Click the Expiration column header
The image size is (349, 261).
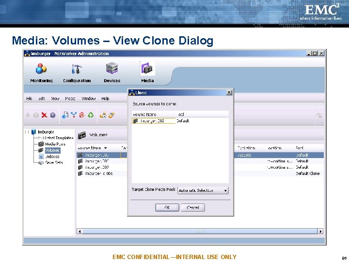(246, 148)
